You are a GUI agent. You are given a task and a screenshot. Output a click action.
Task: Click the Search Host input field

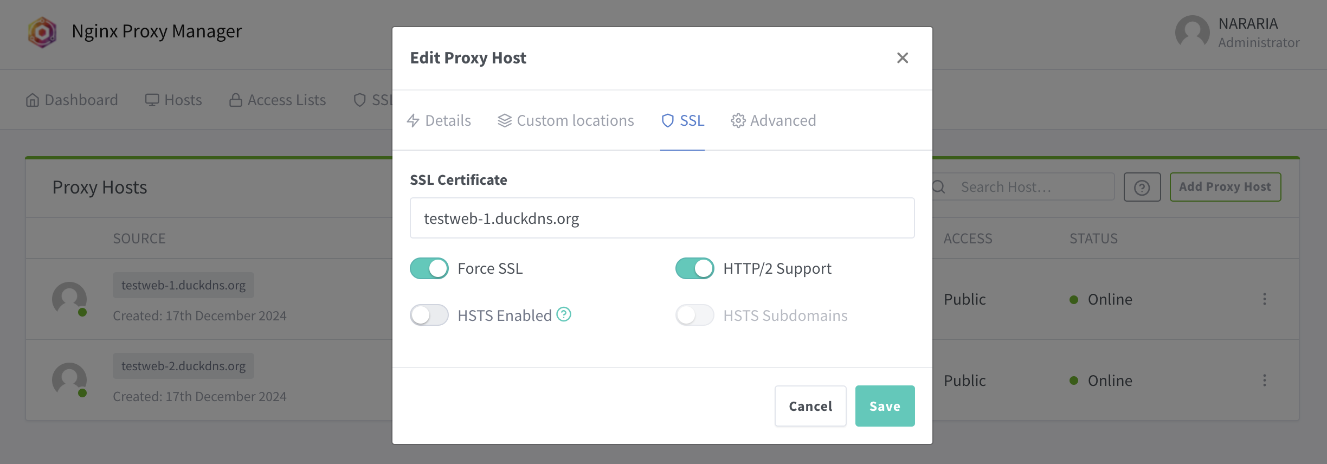[1023, 187]
